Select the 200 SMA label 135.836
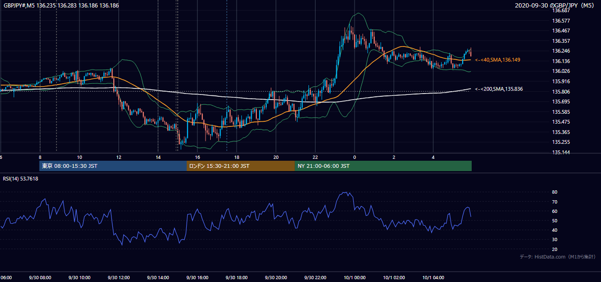This screenshot has width=601, height=282. pos(499,89)
